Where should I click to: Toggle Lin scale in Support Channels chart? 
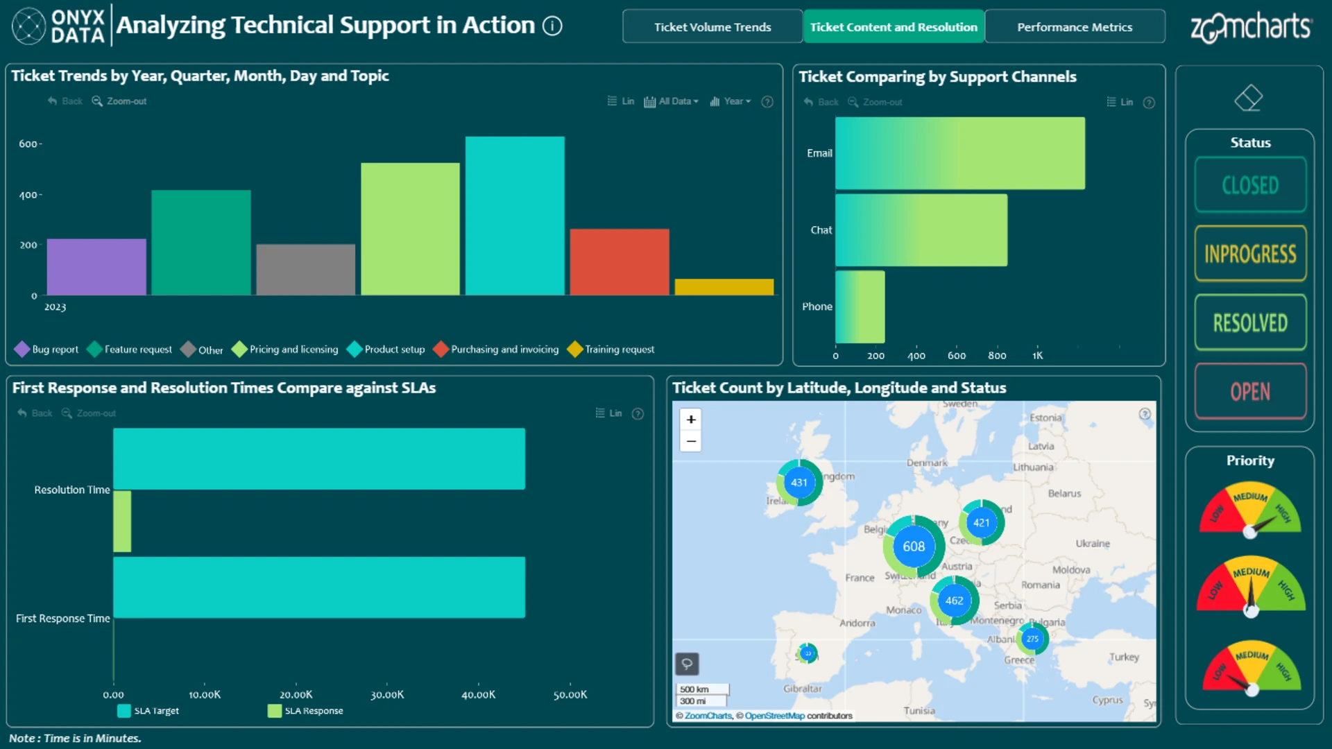click(1120, 102)
